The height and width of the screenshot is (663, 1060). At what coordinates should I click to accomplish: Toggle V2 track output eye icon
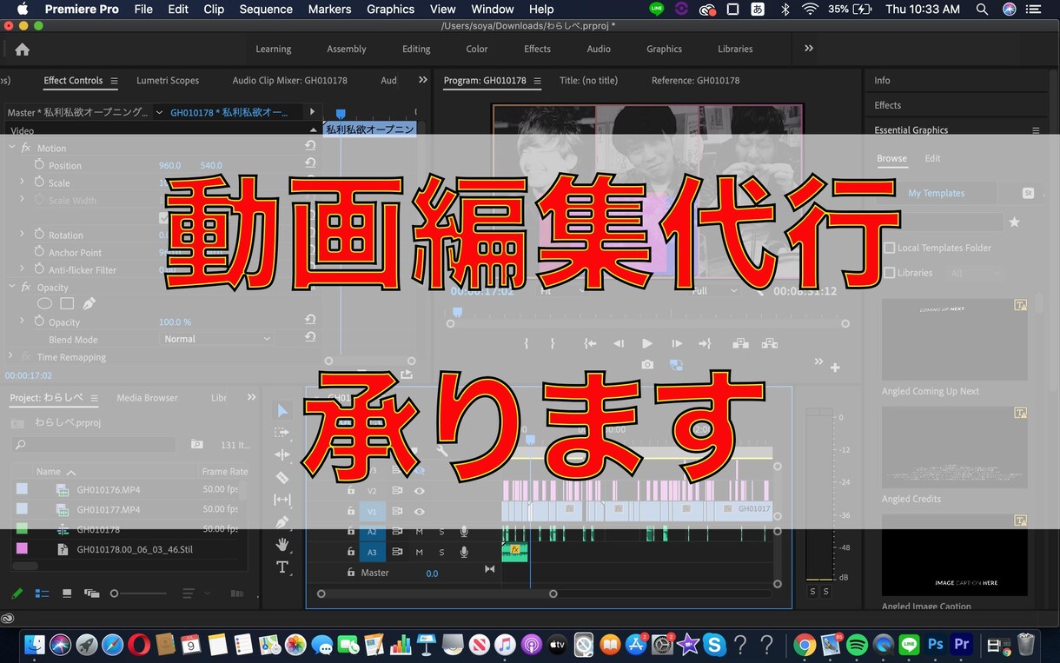(420, 490)
